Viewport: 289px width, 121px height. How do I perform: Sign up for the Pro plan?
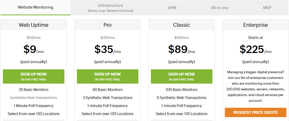click(x=107, y=76)
